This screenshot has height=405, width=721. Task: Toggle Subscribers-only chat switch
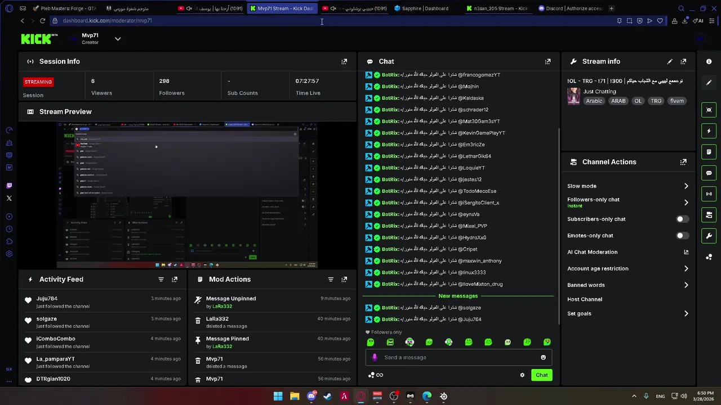click(x=682, y=219)
